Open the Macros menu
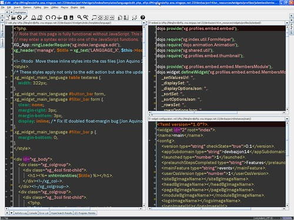Viewport: 294px width, 220px height. (65, 8)
